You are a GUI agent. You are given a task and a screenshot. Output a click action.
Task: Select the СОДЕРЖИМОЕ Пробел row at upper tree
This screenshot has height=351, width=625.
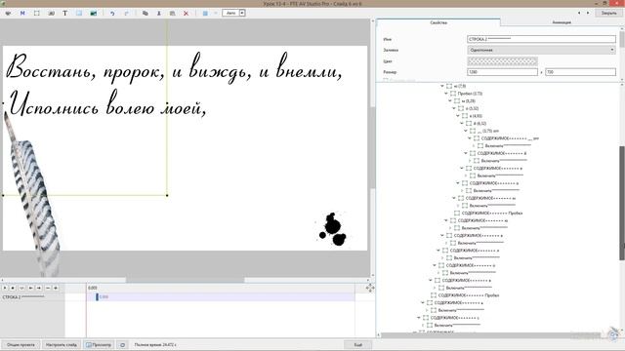point(492,214)
